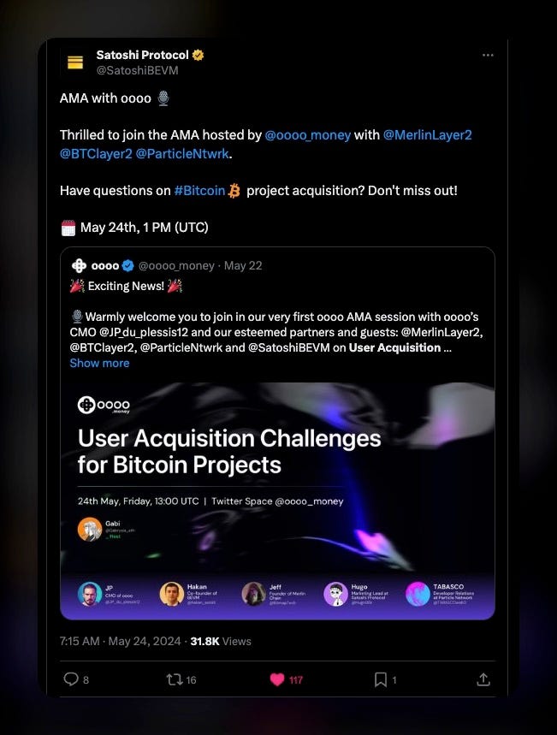The height and width of the screenshot is (735, 557).
Task: Click the blue verified badge next to oooo
Action: (128, 266)
